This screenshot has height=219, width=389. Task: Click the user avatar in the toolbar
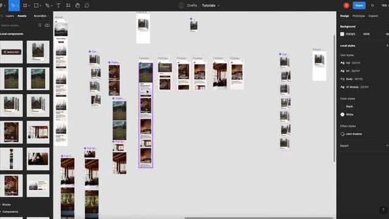coord(346,5)
